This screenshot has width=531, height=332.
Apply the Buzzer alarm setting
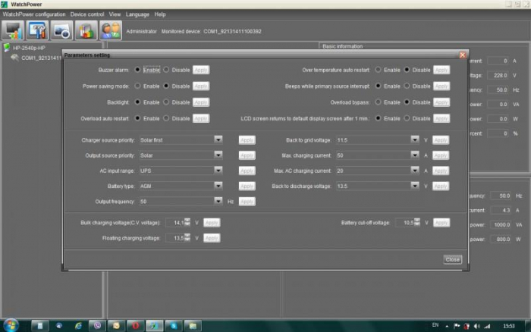click(x=201, y=70)
